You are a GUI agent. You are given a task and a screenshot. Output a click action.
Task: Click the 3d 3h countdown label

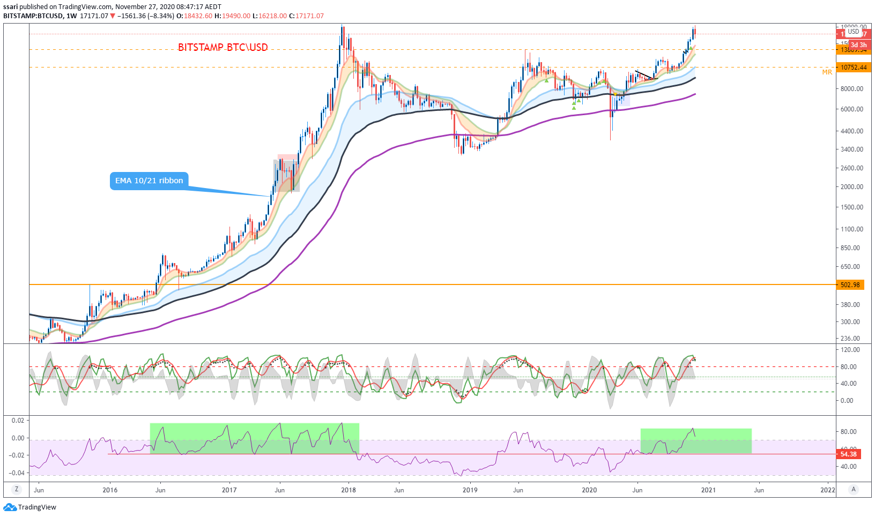coord(859,45)
